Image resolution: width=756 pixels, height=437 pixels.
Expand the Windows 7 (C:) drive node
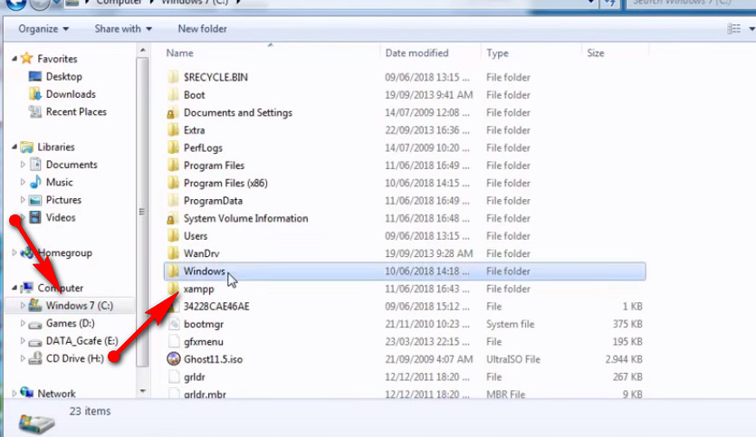[x=23, y=306]
